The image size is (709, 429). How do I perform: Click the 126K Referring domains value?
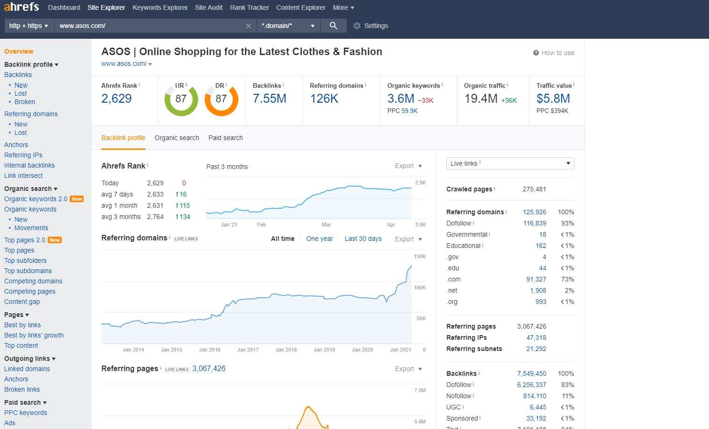pos(324,98)
